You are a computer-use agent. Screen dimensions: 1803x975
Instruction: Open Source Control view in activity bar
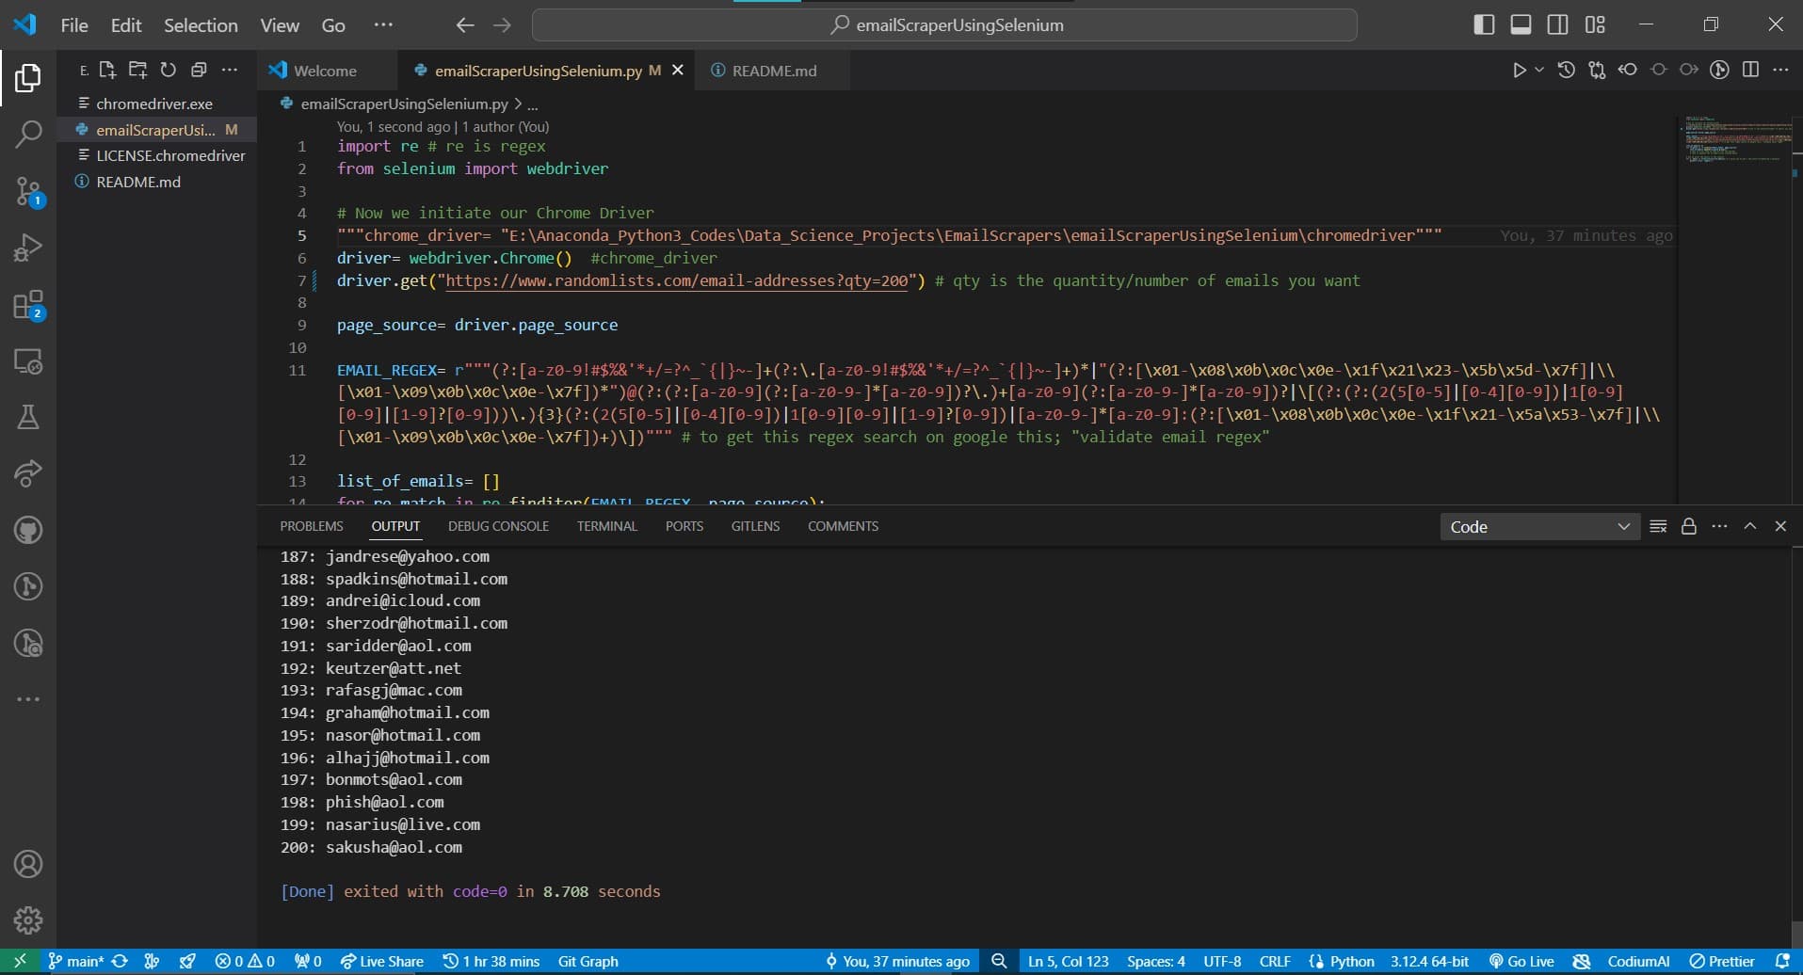28,191
